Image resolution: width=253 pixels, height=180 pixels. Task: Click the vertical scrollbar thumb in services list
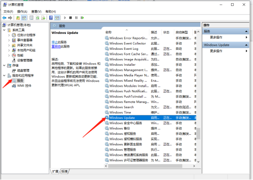(x=198, y=134)
